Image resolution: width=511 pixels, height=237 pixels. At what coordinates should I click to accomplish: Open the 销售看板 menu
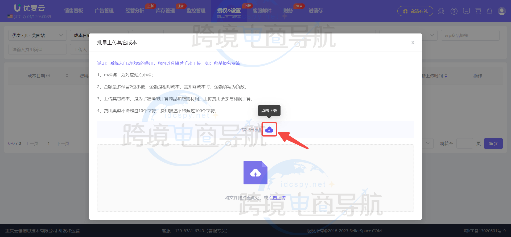pos(74,11)
